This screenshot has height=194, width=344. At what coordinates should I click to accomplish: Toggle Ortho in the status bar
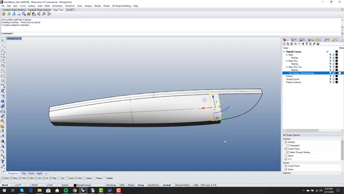[122, 185]
